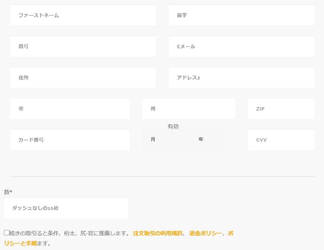This screenshot has height=250, width=324.
Task: Open the 返金ポリシー link
Action: pyautogui.click(x=205, y=233)
